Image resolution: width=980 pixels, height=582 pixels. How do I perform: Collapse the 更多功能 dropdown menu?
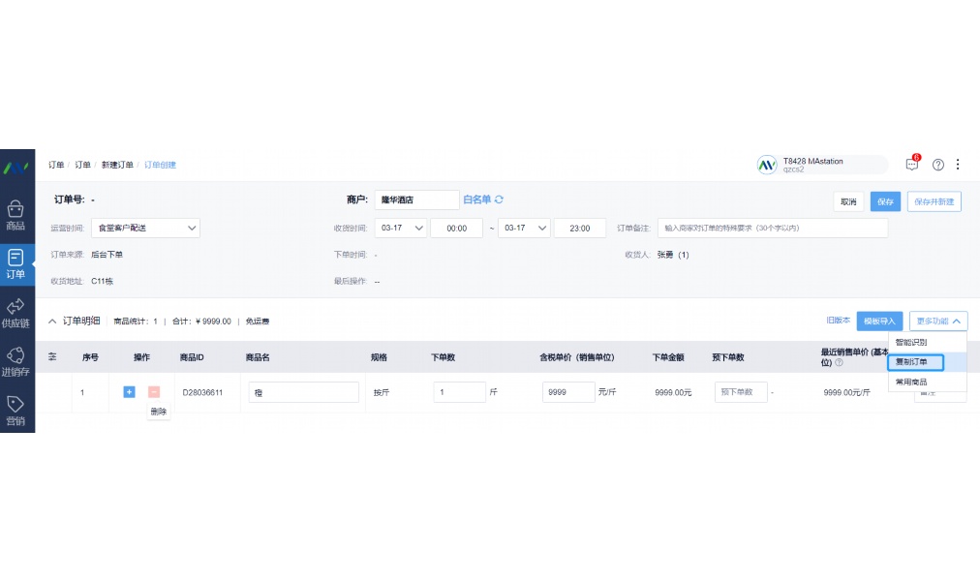(937, 321)
